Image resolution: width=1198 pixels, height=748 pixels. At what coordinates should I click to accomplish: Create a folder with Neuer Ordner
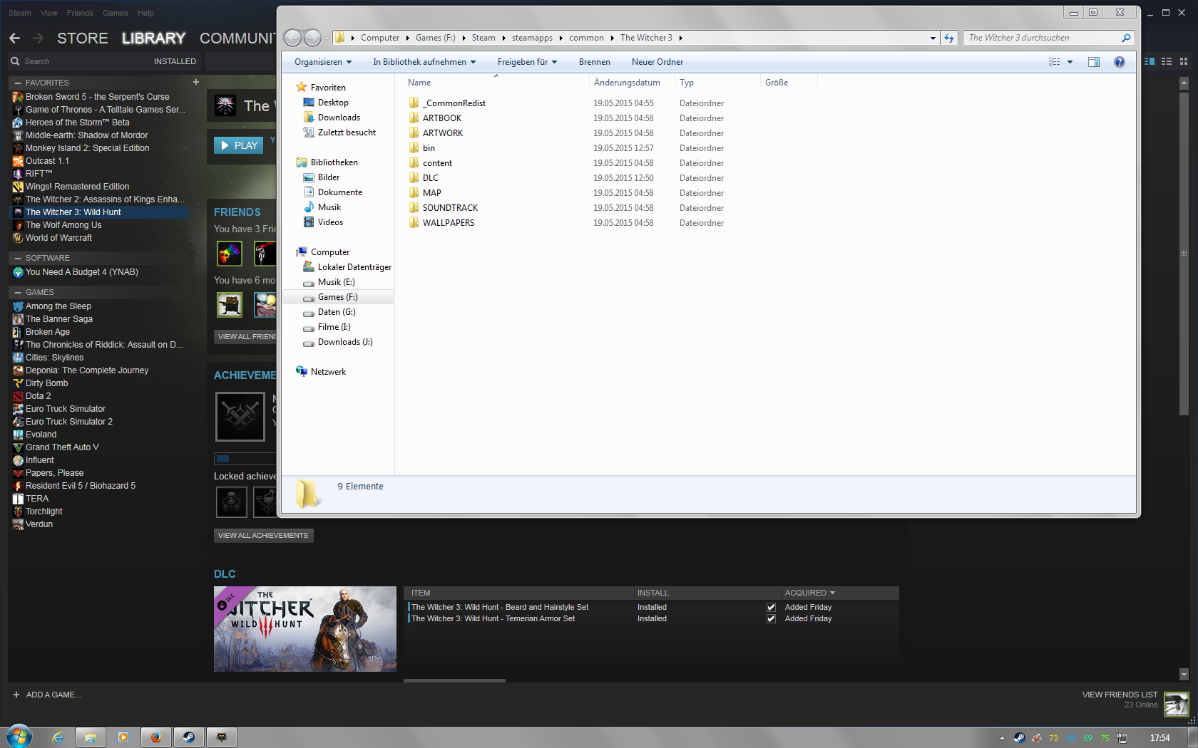point(657,62)
